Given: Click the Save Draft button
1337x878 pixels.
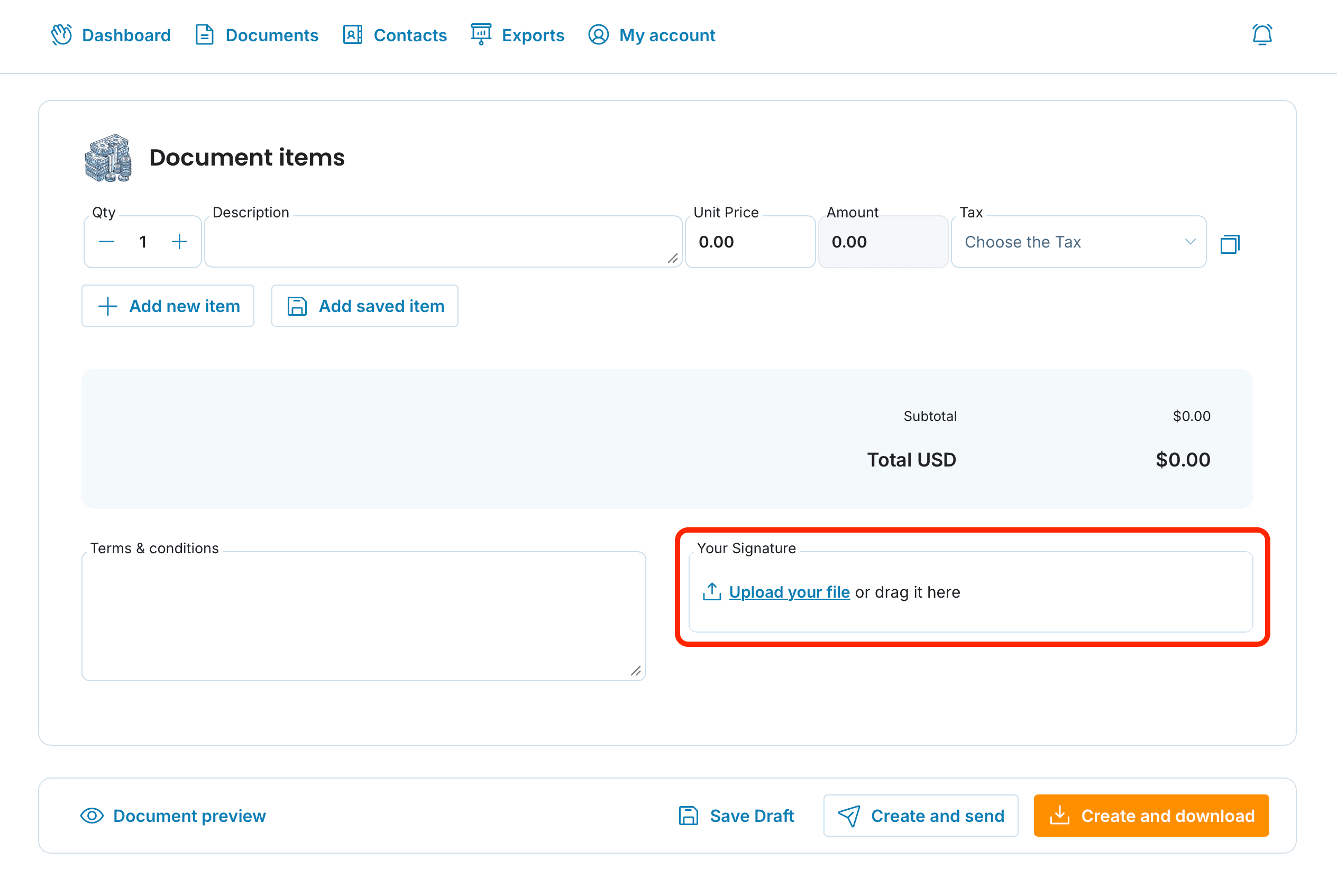Looking at the screenshot, I should pyautogui.click(x=736, y=816).
